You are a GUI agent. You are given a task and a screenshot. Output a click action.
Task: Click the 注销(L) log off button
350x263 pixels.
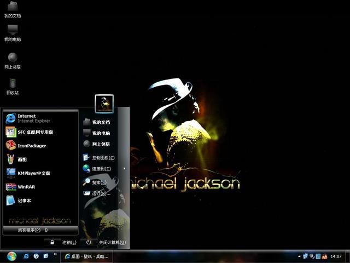pos(62,242)
